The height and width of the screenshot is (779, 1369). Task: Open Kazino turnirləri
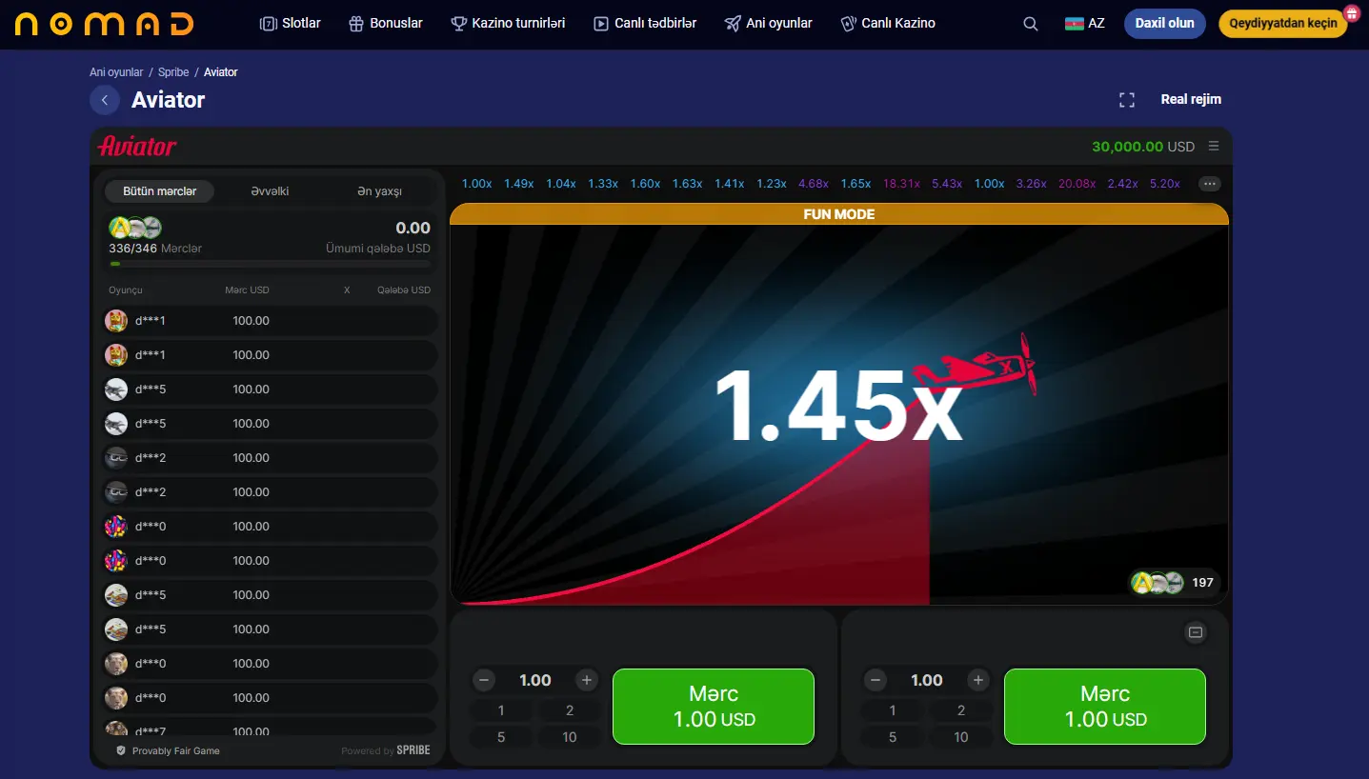tap(508, 24)
